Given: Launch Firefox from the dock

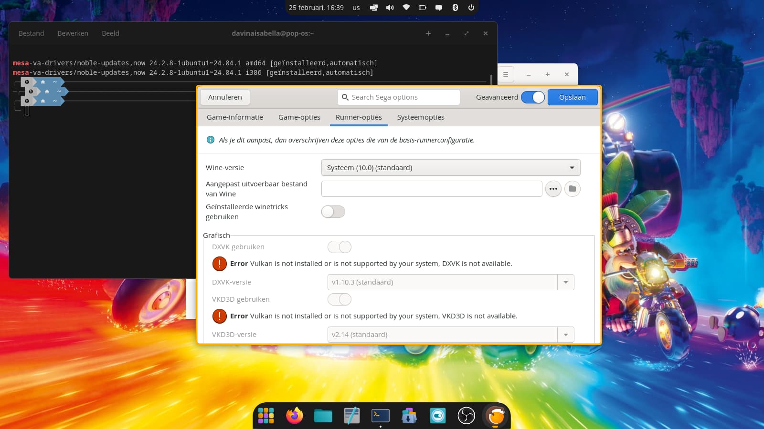Looking at the screenshot, I should 295,416.
